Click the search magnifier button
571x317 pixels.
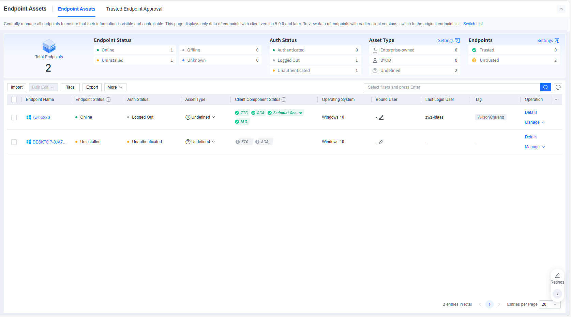[x=545, y=87]
